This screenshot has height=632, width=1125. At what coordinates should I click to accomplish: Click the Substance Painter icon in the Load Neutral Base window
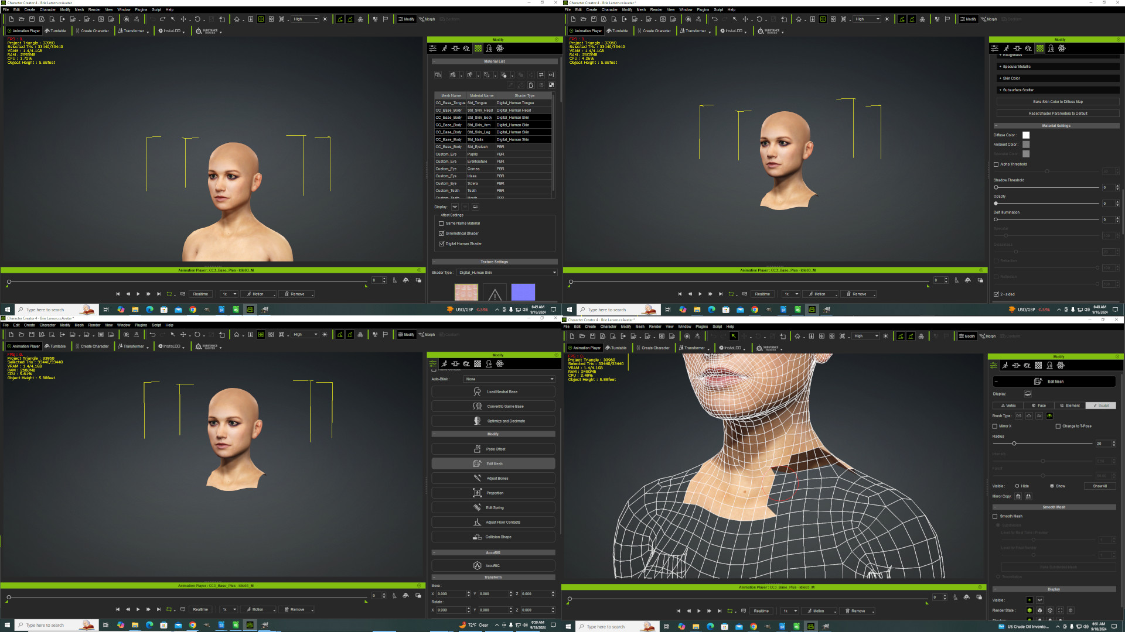[x=207, y=346]
